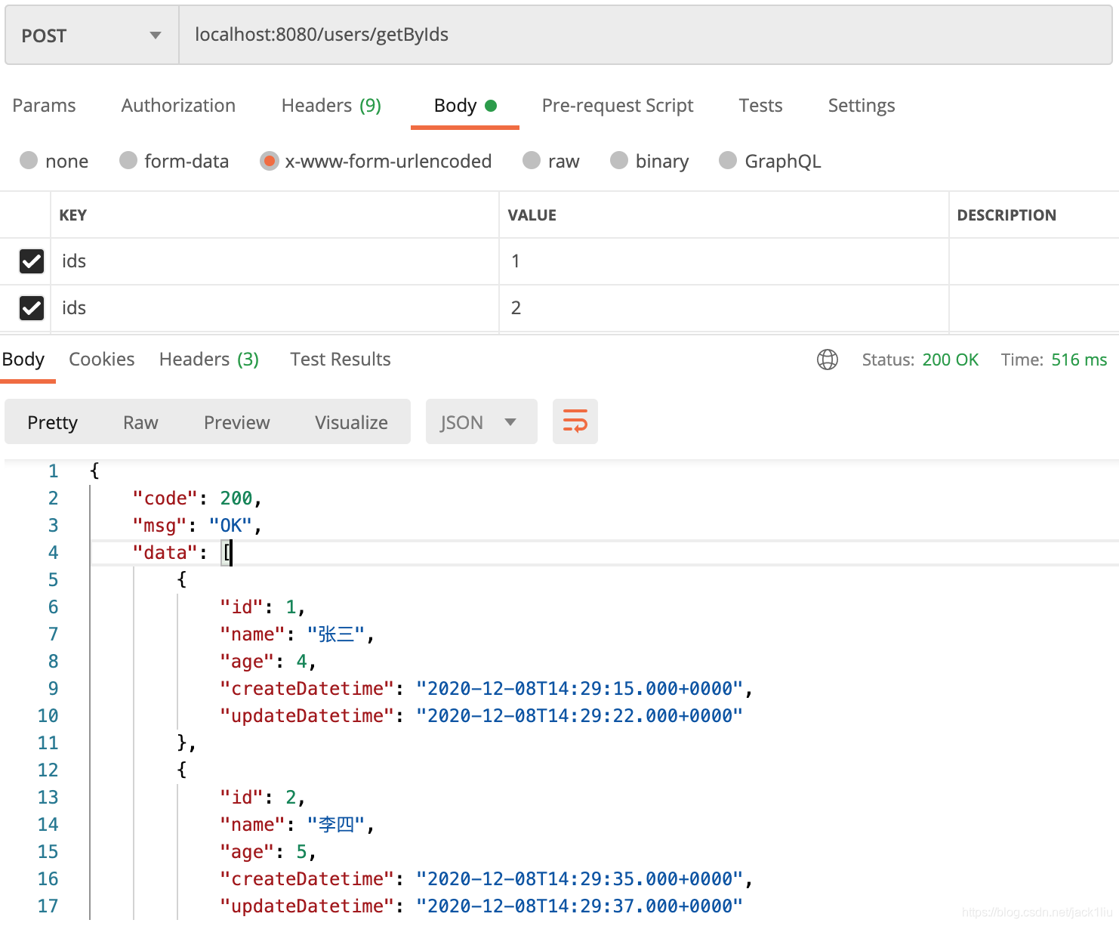
Task: Open the Tests tab
Action: [760, 106]
